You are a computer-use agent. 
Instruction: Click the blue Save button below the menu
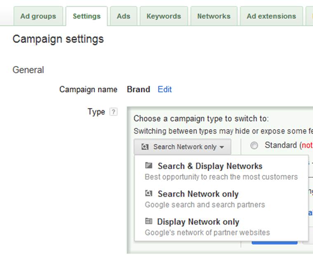[x=275, y=242]
